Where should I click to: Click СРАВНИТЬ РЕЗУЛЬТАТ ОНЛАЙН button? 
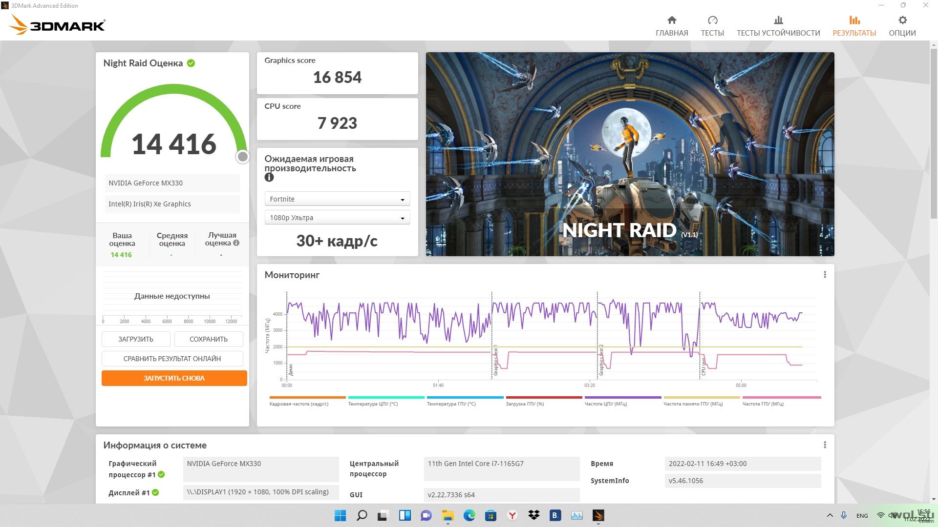172,359
